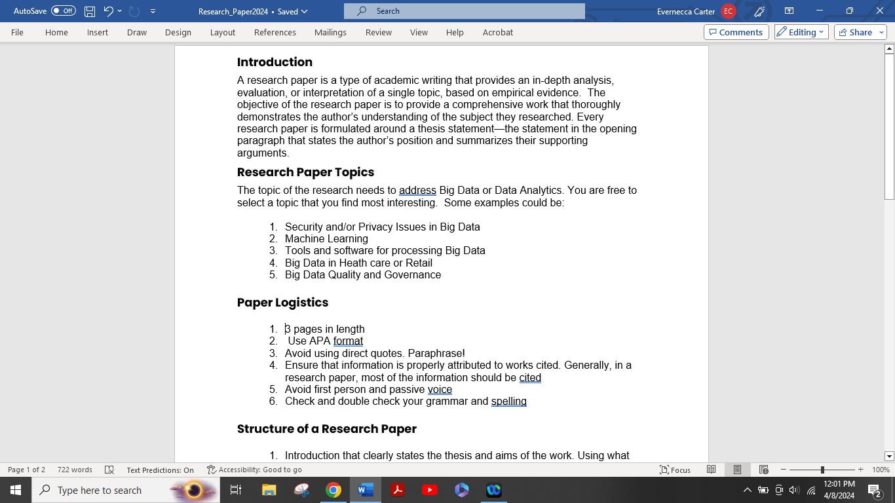This screenshot has height=503, width=895.
Task: Open the Evernecca Carter account avatar
Action: (x=728, y=11)
